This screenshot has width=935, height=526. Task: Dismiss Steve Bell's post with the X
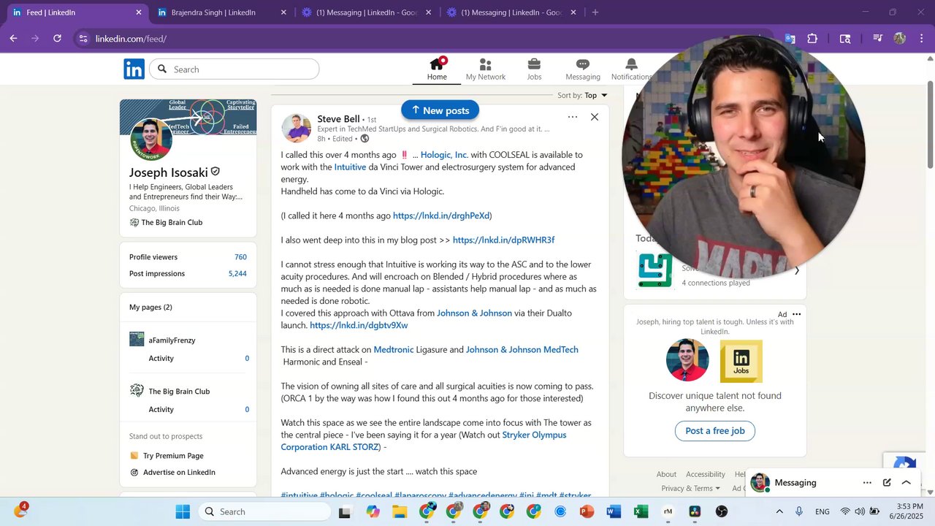pyautogui.click(x=595, y=117)
